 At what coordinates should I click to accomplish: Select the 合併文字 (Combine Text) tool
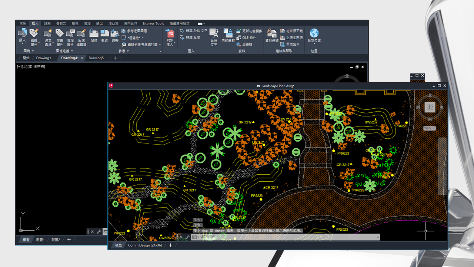(214, 34)
